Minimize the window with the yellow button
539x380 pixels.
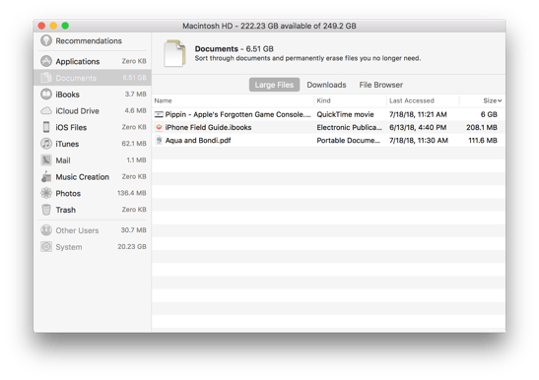point(53,26)
